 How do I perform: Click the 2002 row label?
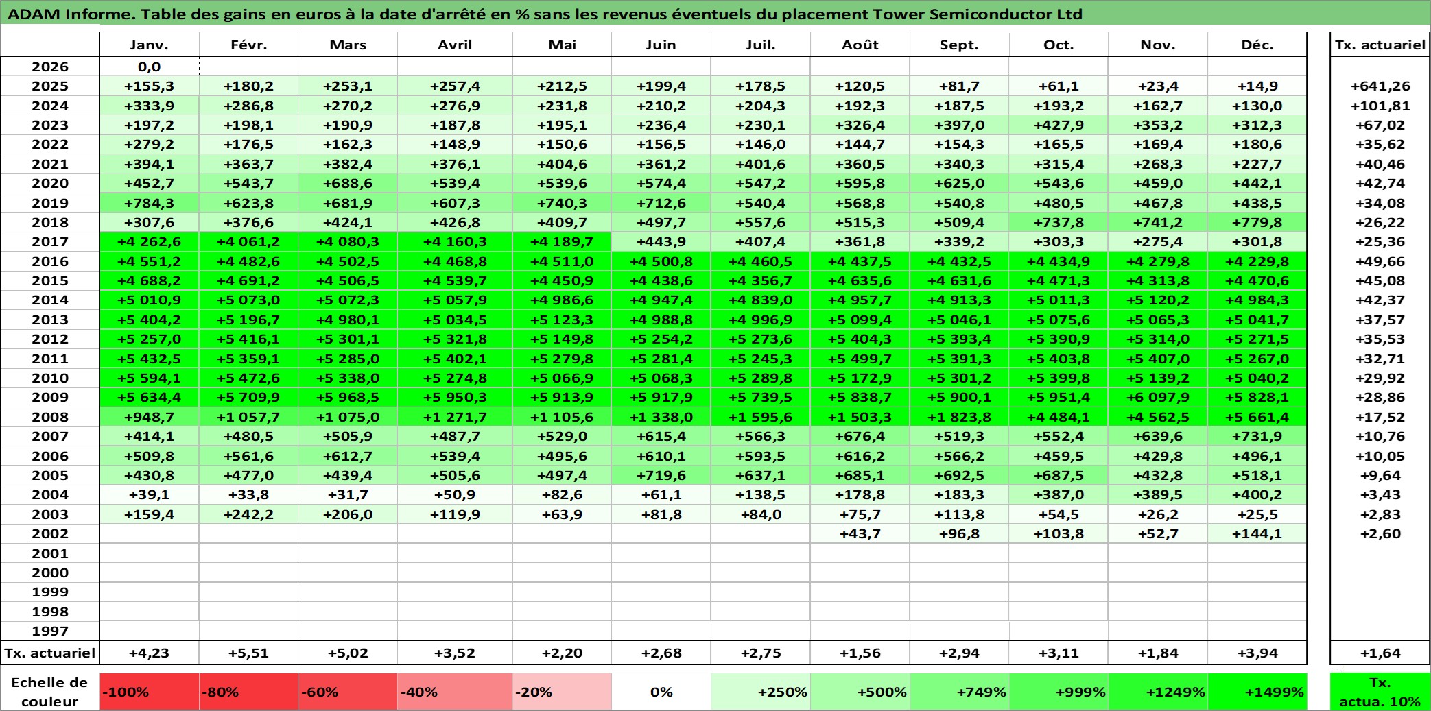tap(50, 533)
